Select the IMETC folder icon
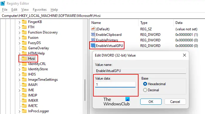205x114 pixels. point(24,106)
